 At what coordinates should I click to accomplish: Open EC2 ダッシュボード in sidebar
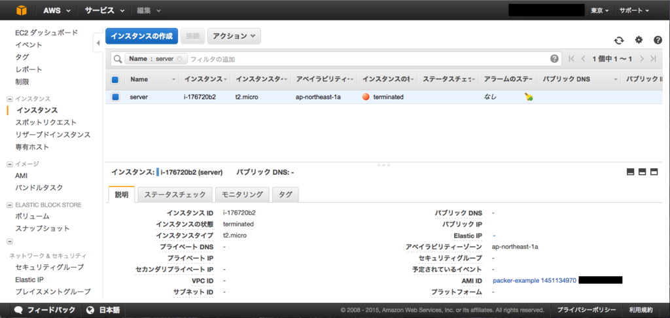click(x=46, y=33)
